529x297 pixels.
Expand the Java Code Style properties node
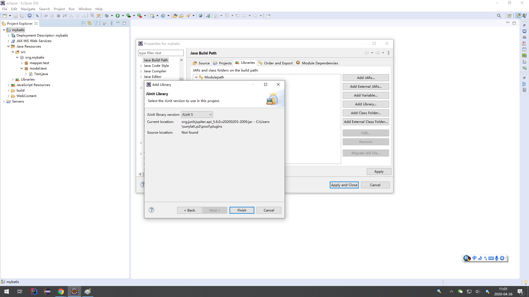(141, 66)
